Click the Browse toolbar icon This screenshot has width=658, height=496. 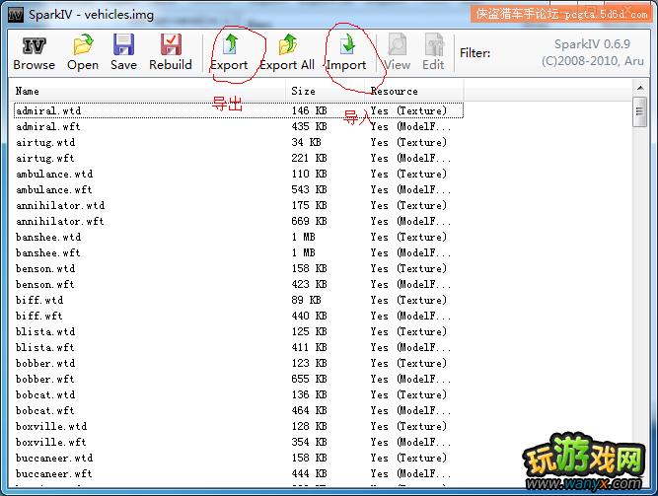pyautogui.click(x=34, y=45)
